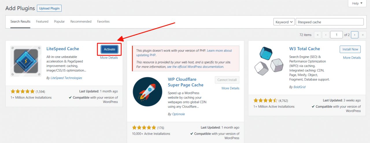The image size is (370, 143).
Task: Switch to the Featured tab
Action: [42, 22]
